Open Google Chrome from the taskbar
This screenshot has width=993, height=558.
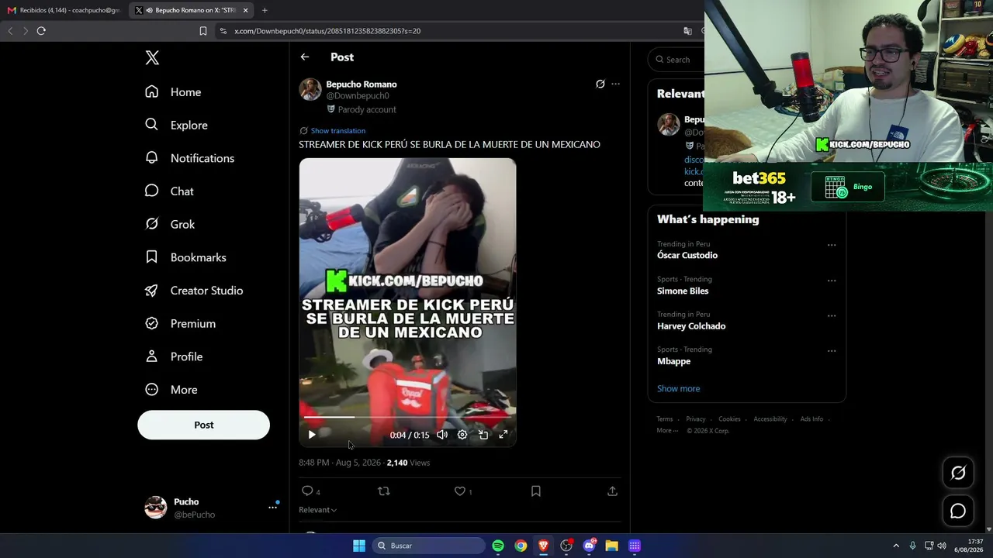[x=521, y=546]
